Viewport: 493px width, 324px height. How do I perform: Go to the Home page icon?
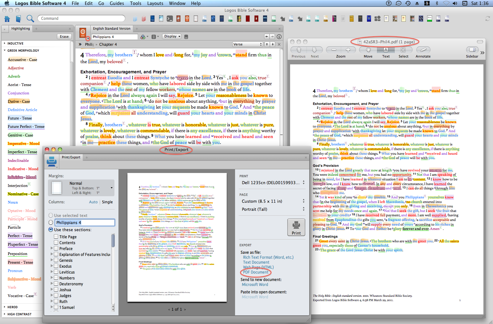pyautogui.click(x=7, y=19)
